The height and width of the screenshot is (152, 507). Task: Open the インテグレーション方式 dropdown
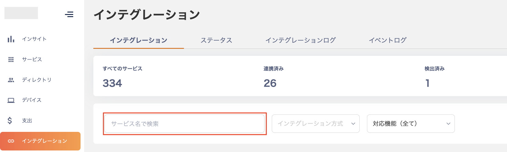click(x=315, y=124)
